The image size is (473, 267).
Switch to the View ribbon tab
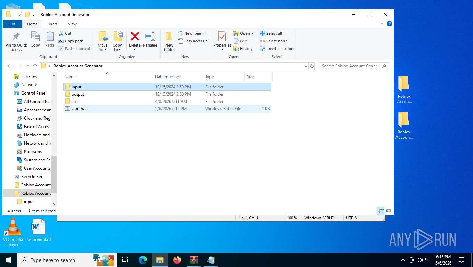(x=72, y=24)
